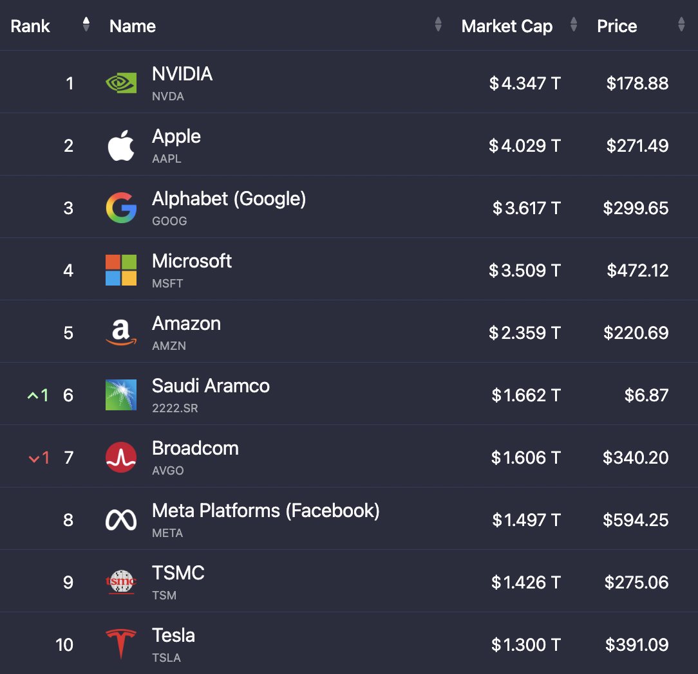Click the Meta infinity logo icon
This screenshot has width=698, height=674.
121,520
